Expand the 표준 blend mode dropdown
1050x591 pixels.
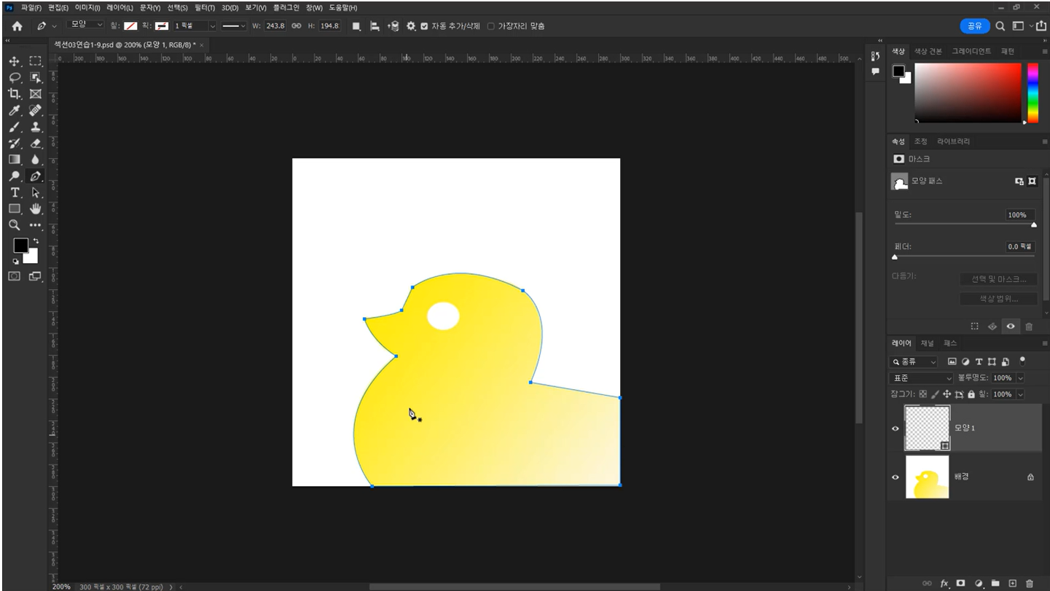point(921,378)
